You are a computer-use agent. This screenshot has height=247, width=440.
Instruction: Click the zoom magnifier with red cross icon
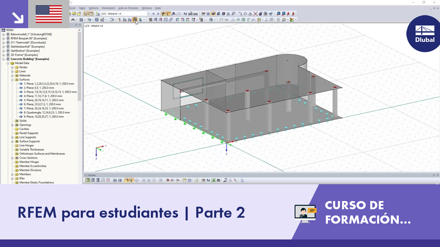pyautogui.click(x=161, y=20)
